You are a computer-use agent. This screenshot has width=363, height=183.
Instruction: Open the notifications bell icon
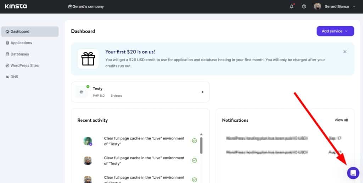click(x=292, y=6)
